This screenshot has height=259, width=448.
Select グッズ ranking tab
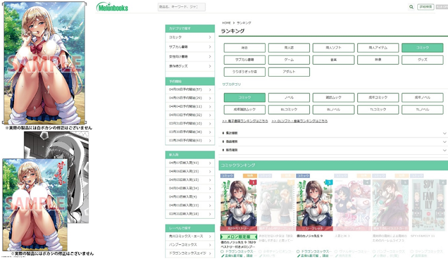(x=422, y=59)
